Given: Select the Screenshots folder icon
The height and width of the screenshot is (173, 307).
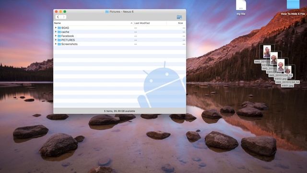Looking at the screenshot, I should 59,44.
